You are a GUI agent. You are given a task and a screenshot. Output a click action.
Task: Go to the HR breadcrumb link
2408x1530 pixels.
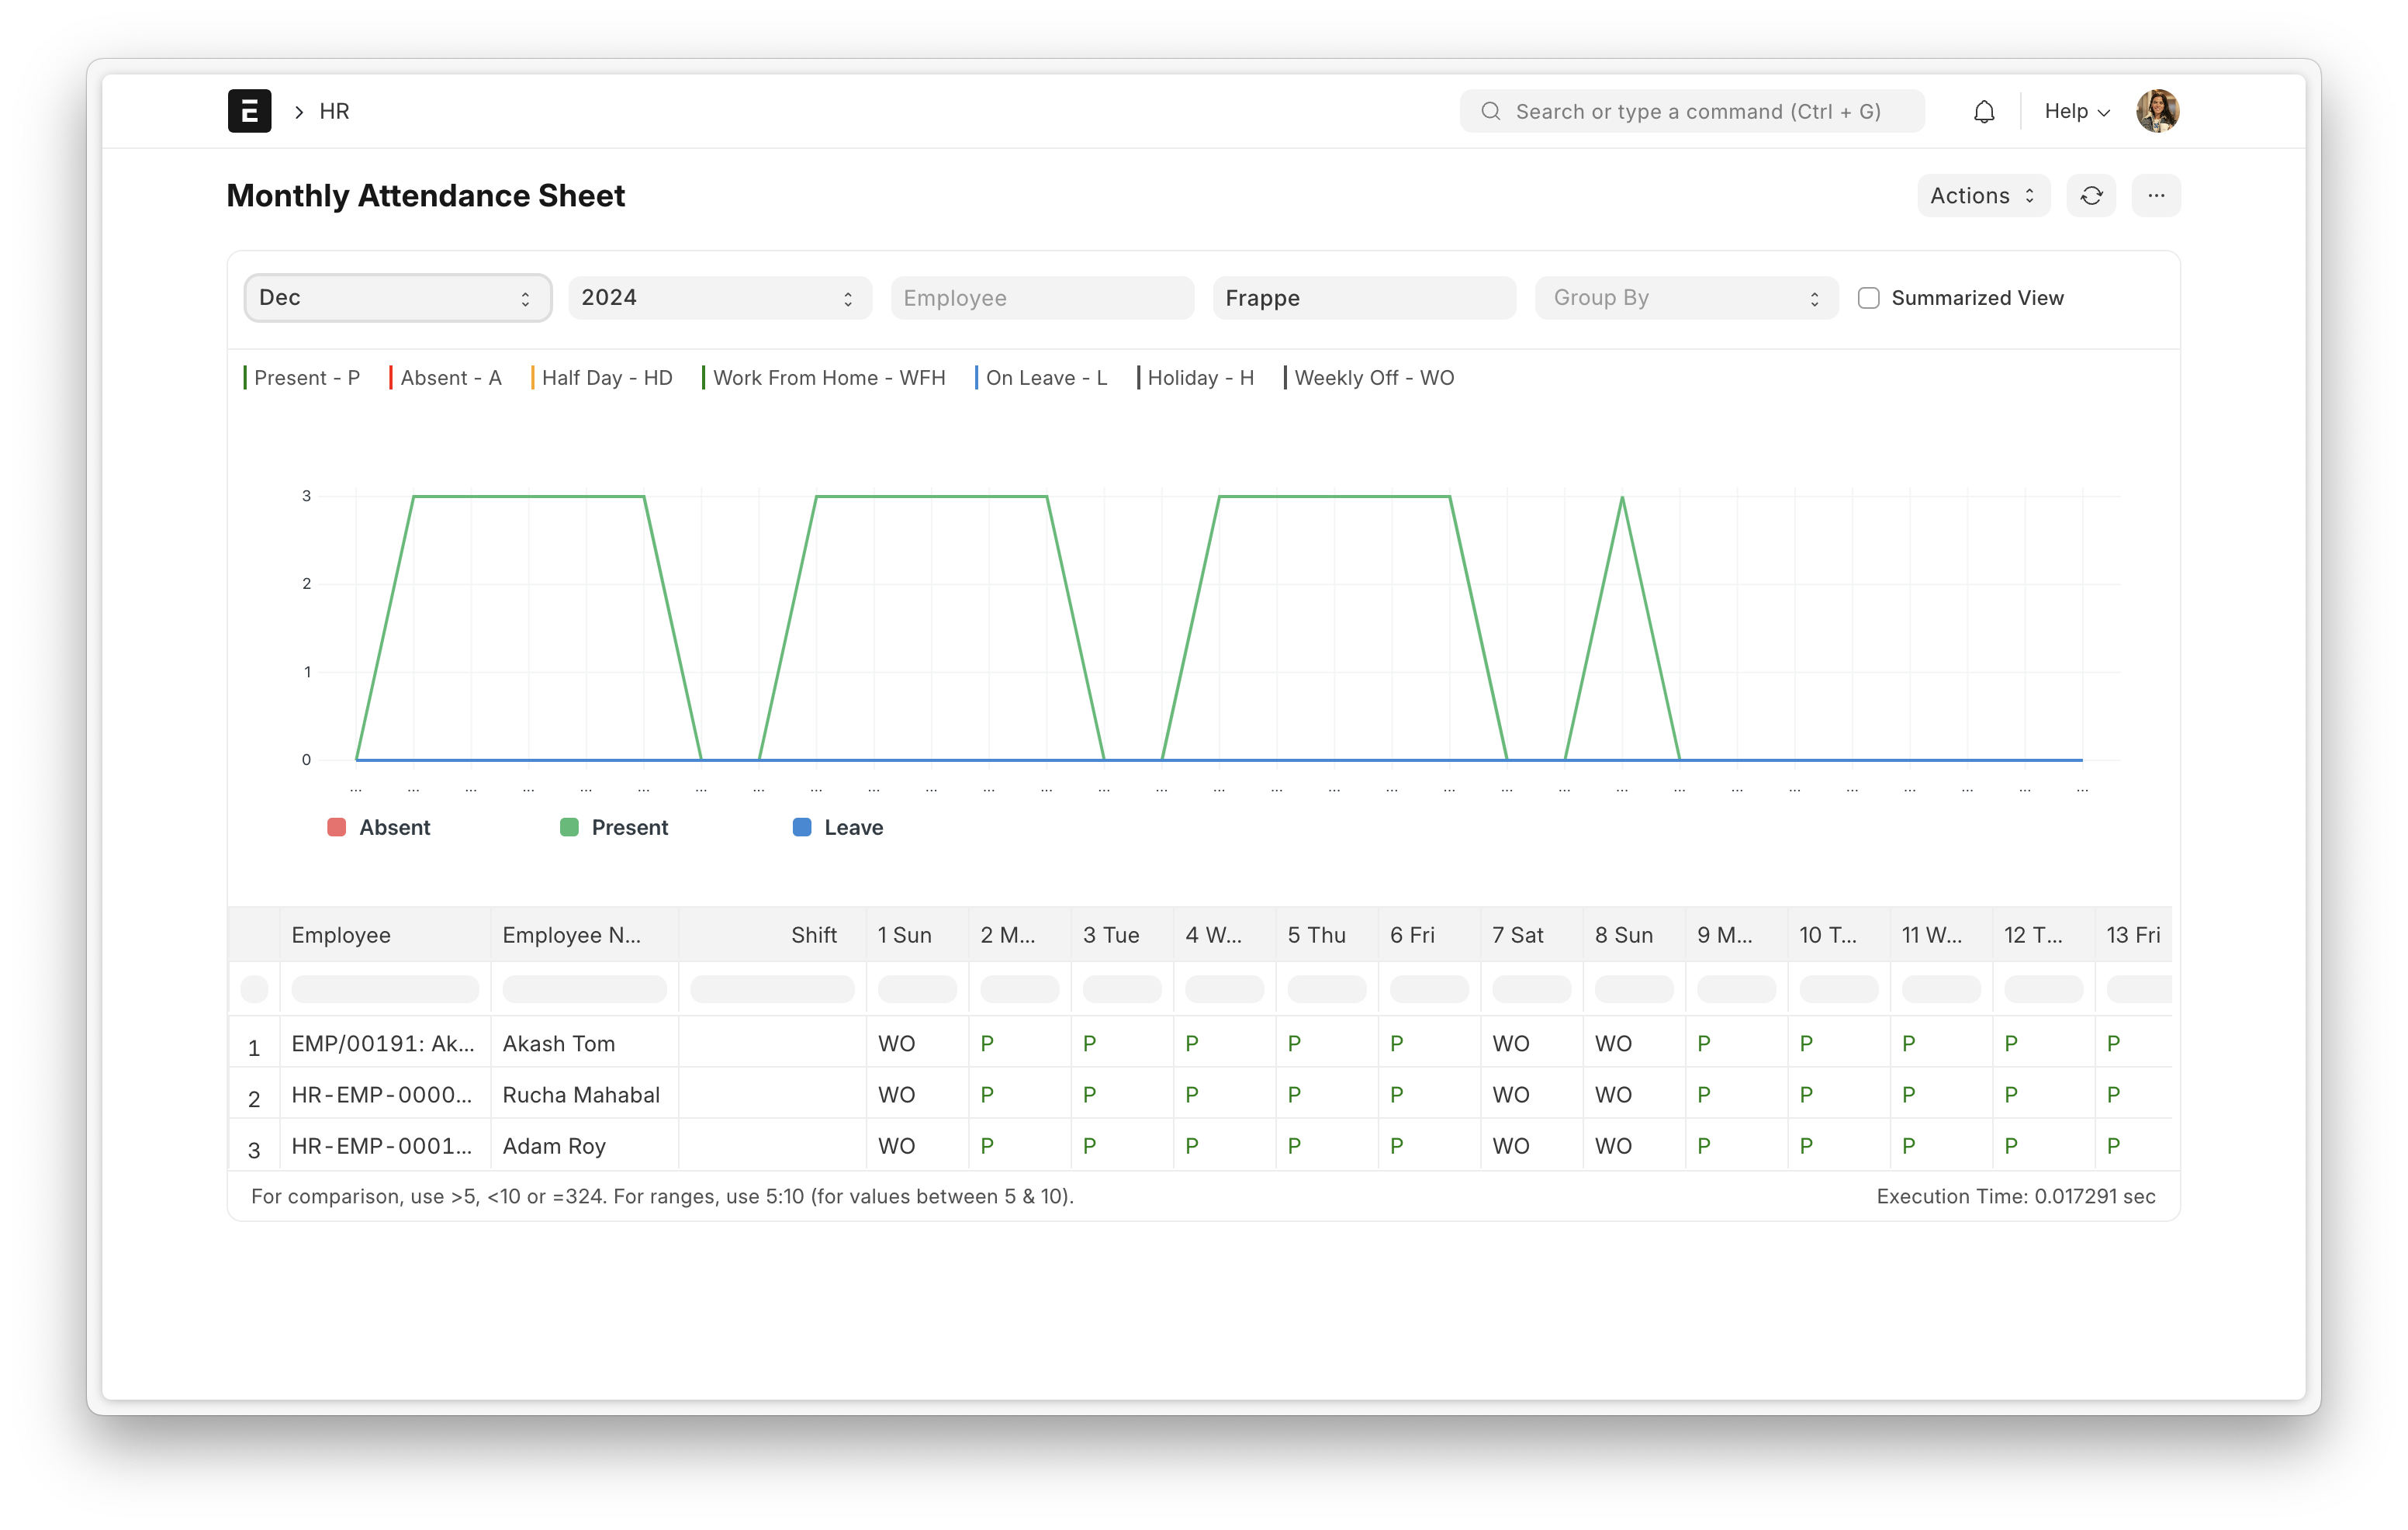334,111
